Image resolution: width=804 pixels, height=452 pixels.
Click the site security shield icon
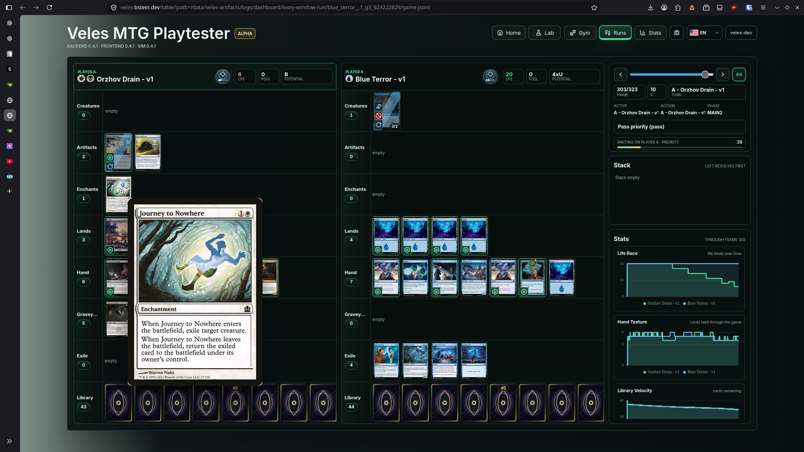tap(113, 8)
